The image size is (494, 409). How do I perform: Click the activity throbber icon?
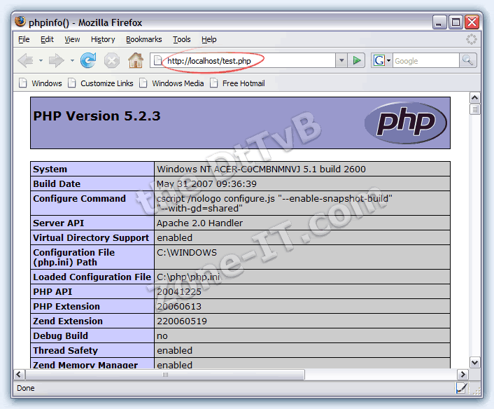coord(471,39)
